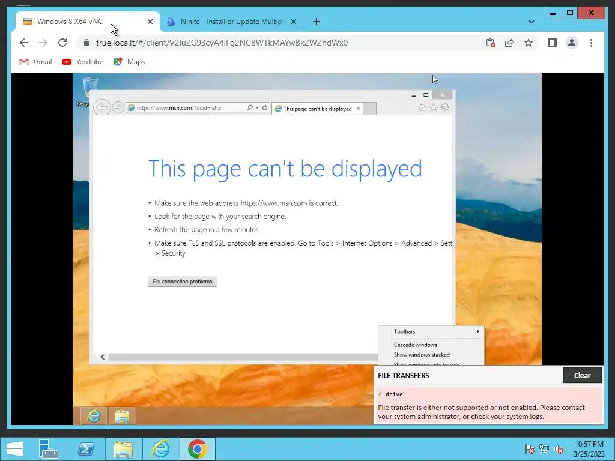Click IE search magnifier icon
This screenshot has height=461, width=615.
coord(249,107)
